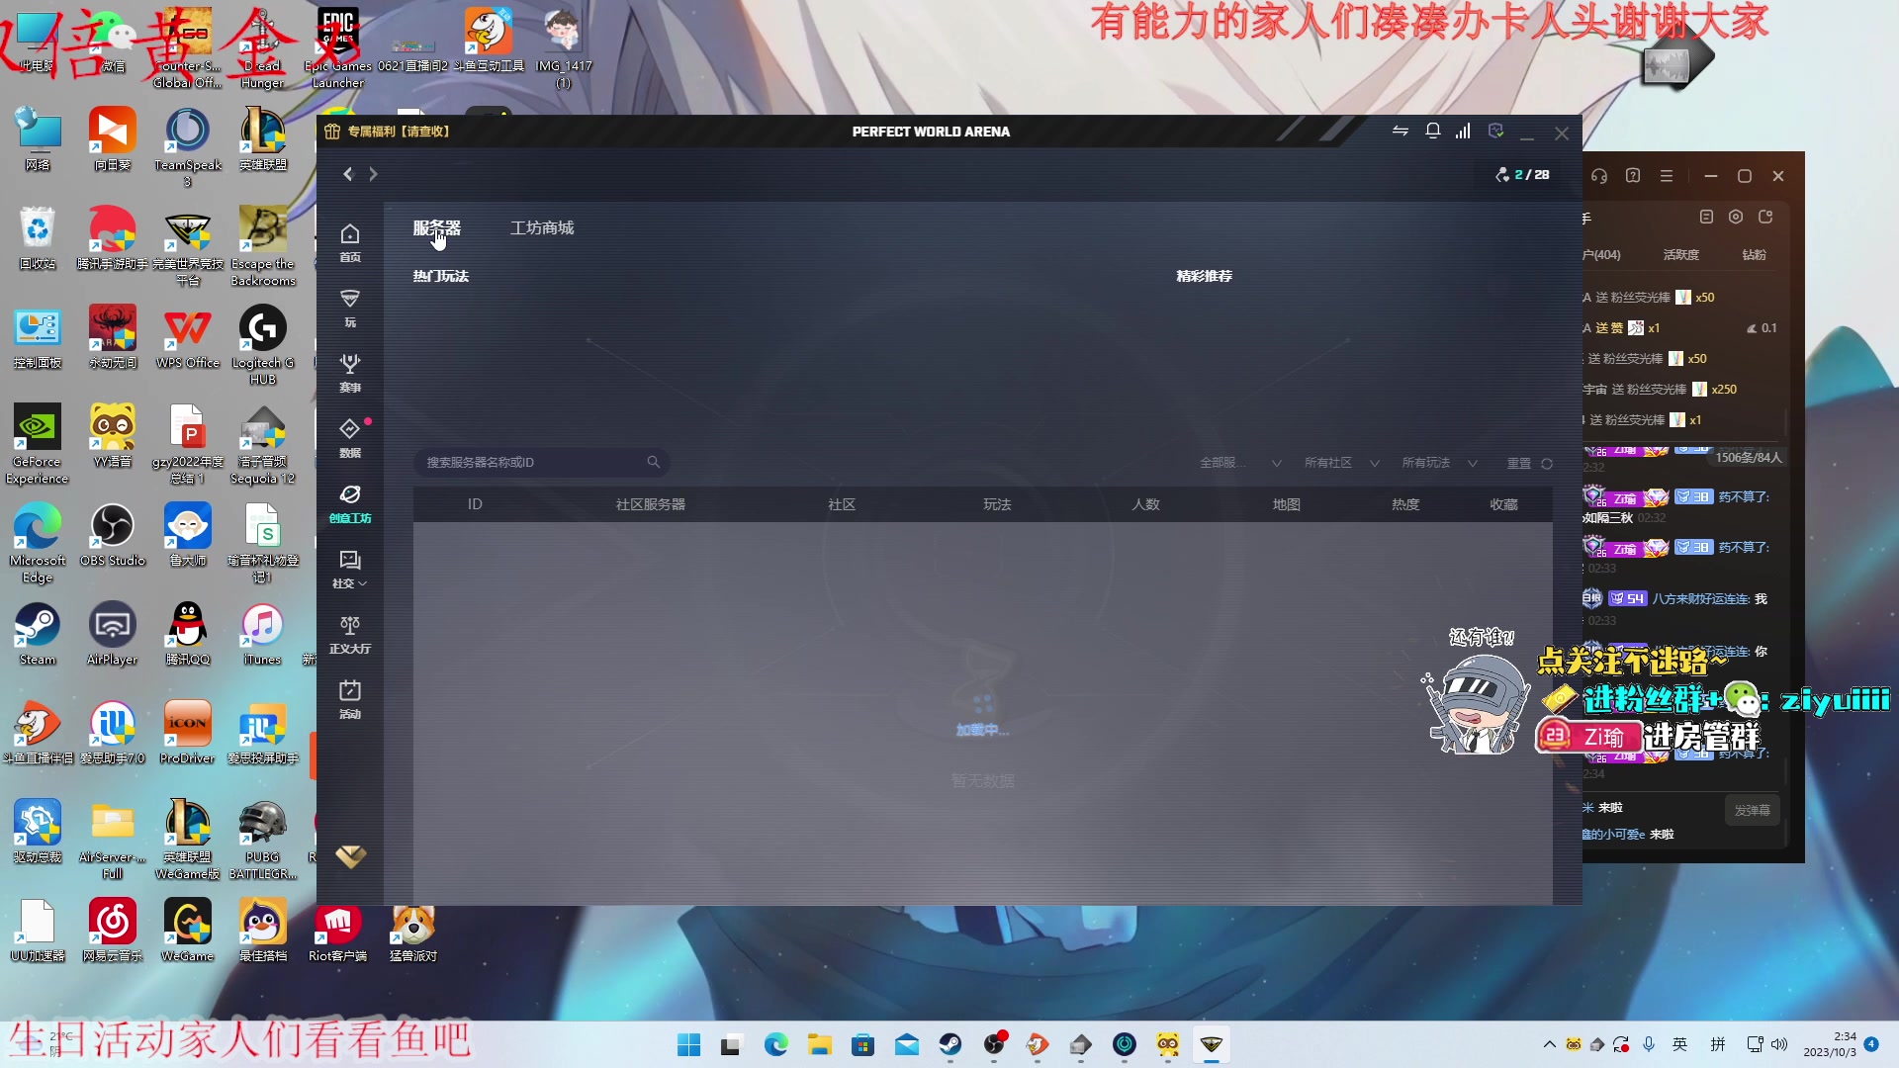Click the 精彩推荐 (Featured) link
This screenshot has height=1068, width=1899.
(x=1203, y=275)
